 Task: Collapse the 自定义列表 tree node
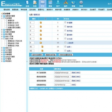point(2,39)
